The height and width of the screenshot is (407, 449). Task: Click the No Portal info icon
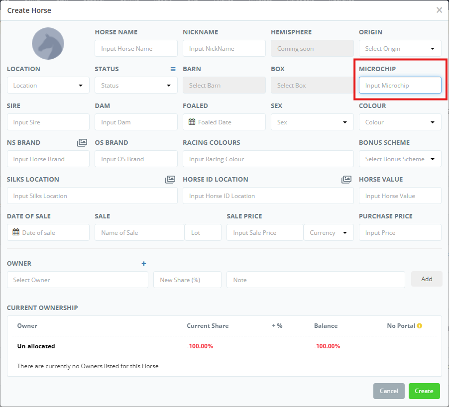coord(420,326)
